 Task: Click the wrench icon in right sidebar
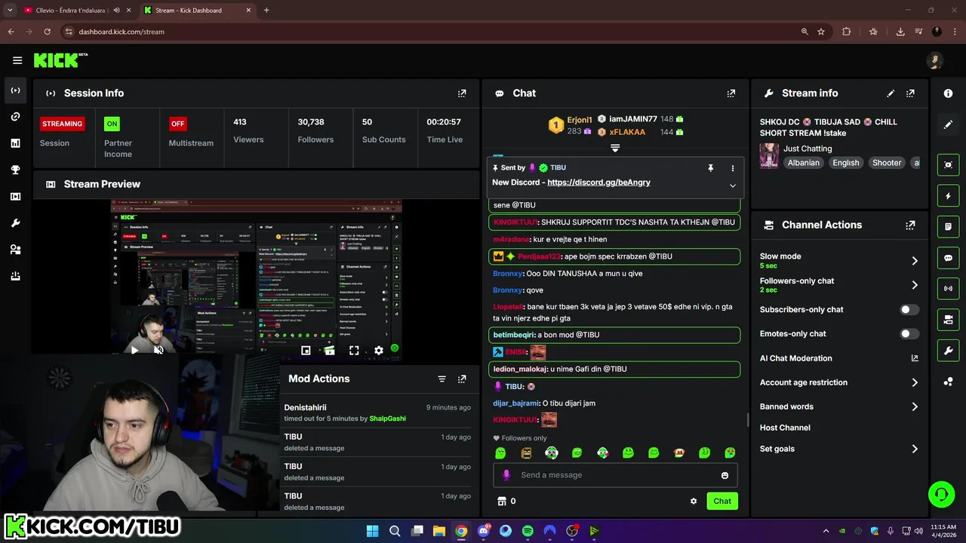tap(948, 351)
